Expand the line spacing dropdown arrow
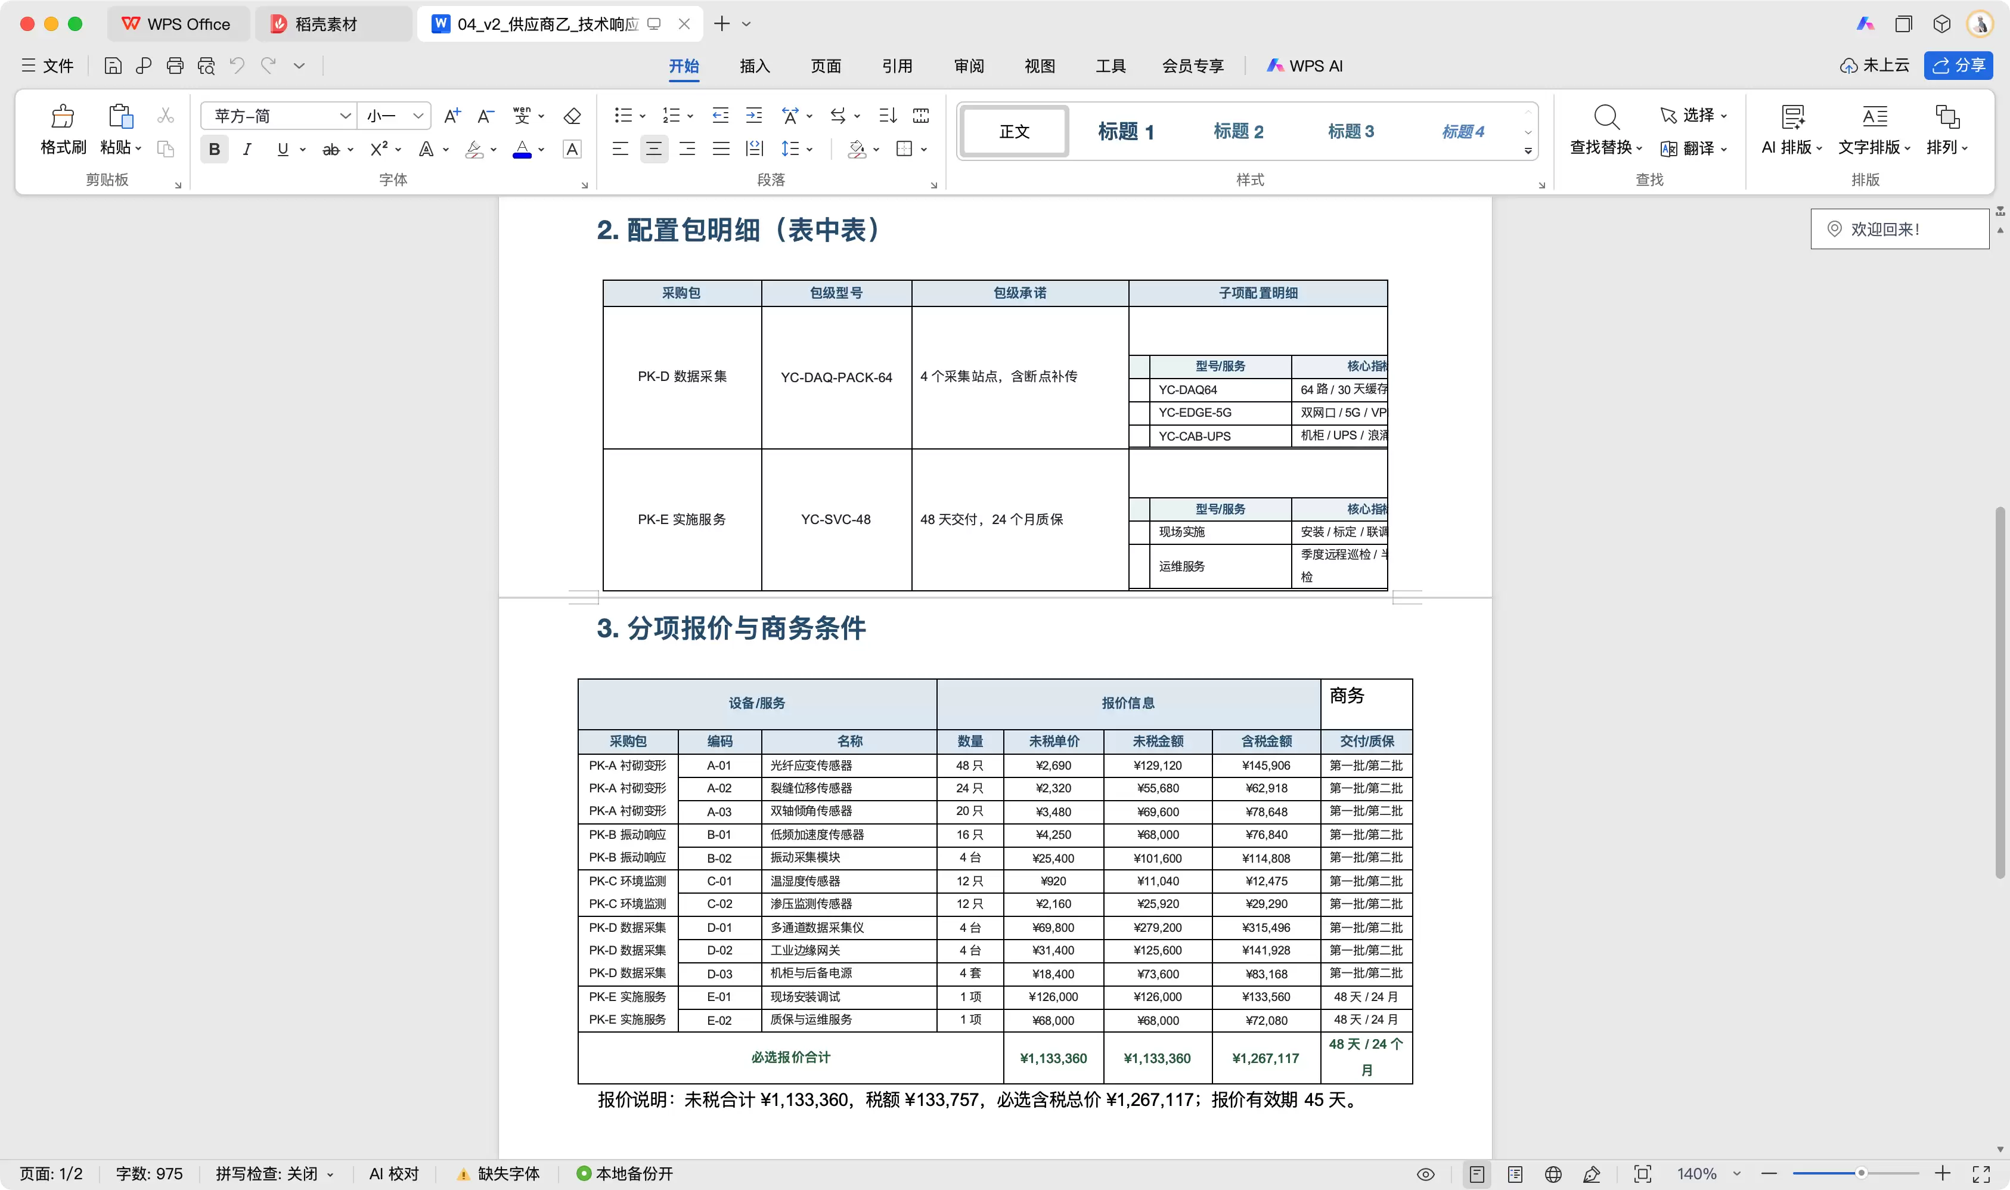 (809, 149)
